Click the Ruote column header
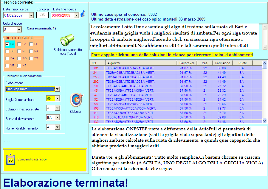Viewport: 268px width, 189px height. (243, 63)
